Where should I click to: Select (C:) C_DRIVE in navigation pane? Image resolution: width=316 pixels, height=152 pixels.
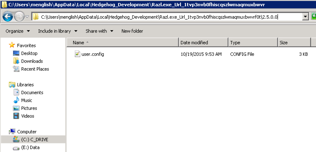tap(35, 140)
